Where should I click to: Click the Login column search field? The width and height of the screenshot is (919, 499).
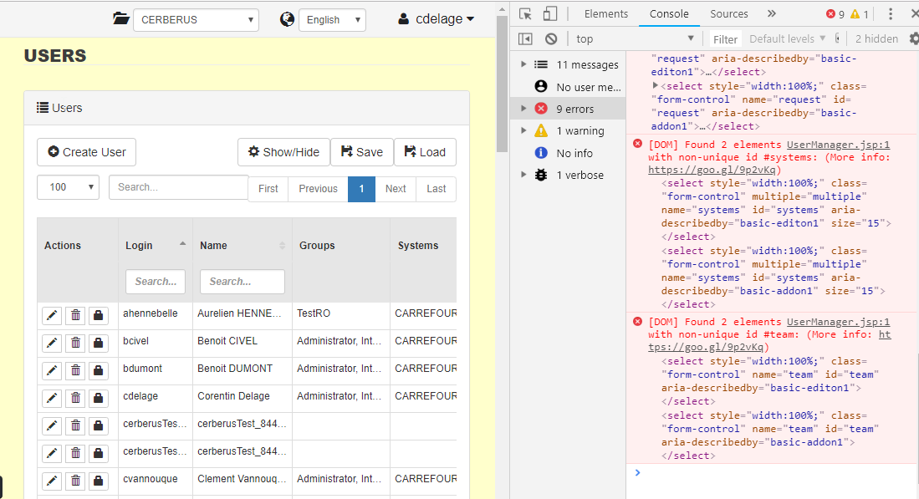pos(155,282)
